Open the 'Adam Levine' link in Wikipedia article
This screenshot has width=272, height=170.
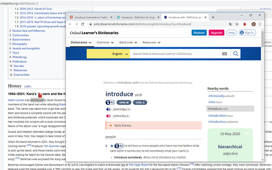click(x=16, y=100)
